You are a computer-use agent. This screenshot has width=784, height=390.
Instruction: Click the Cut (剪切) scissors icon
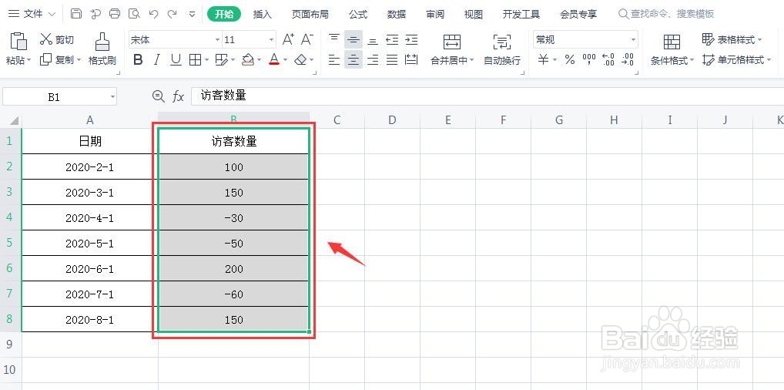click(46, 39)
